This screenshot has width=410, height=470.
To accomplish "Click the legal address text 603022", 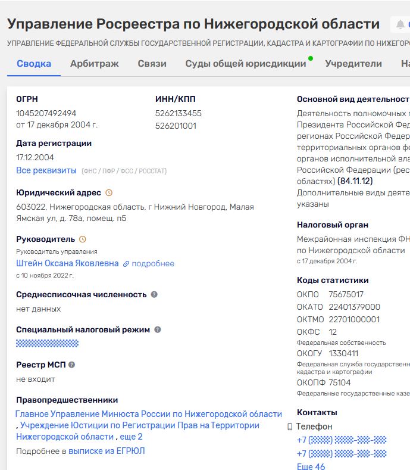I will coord(135,213).
